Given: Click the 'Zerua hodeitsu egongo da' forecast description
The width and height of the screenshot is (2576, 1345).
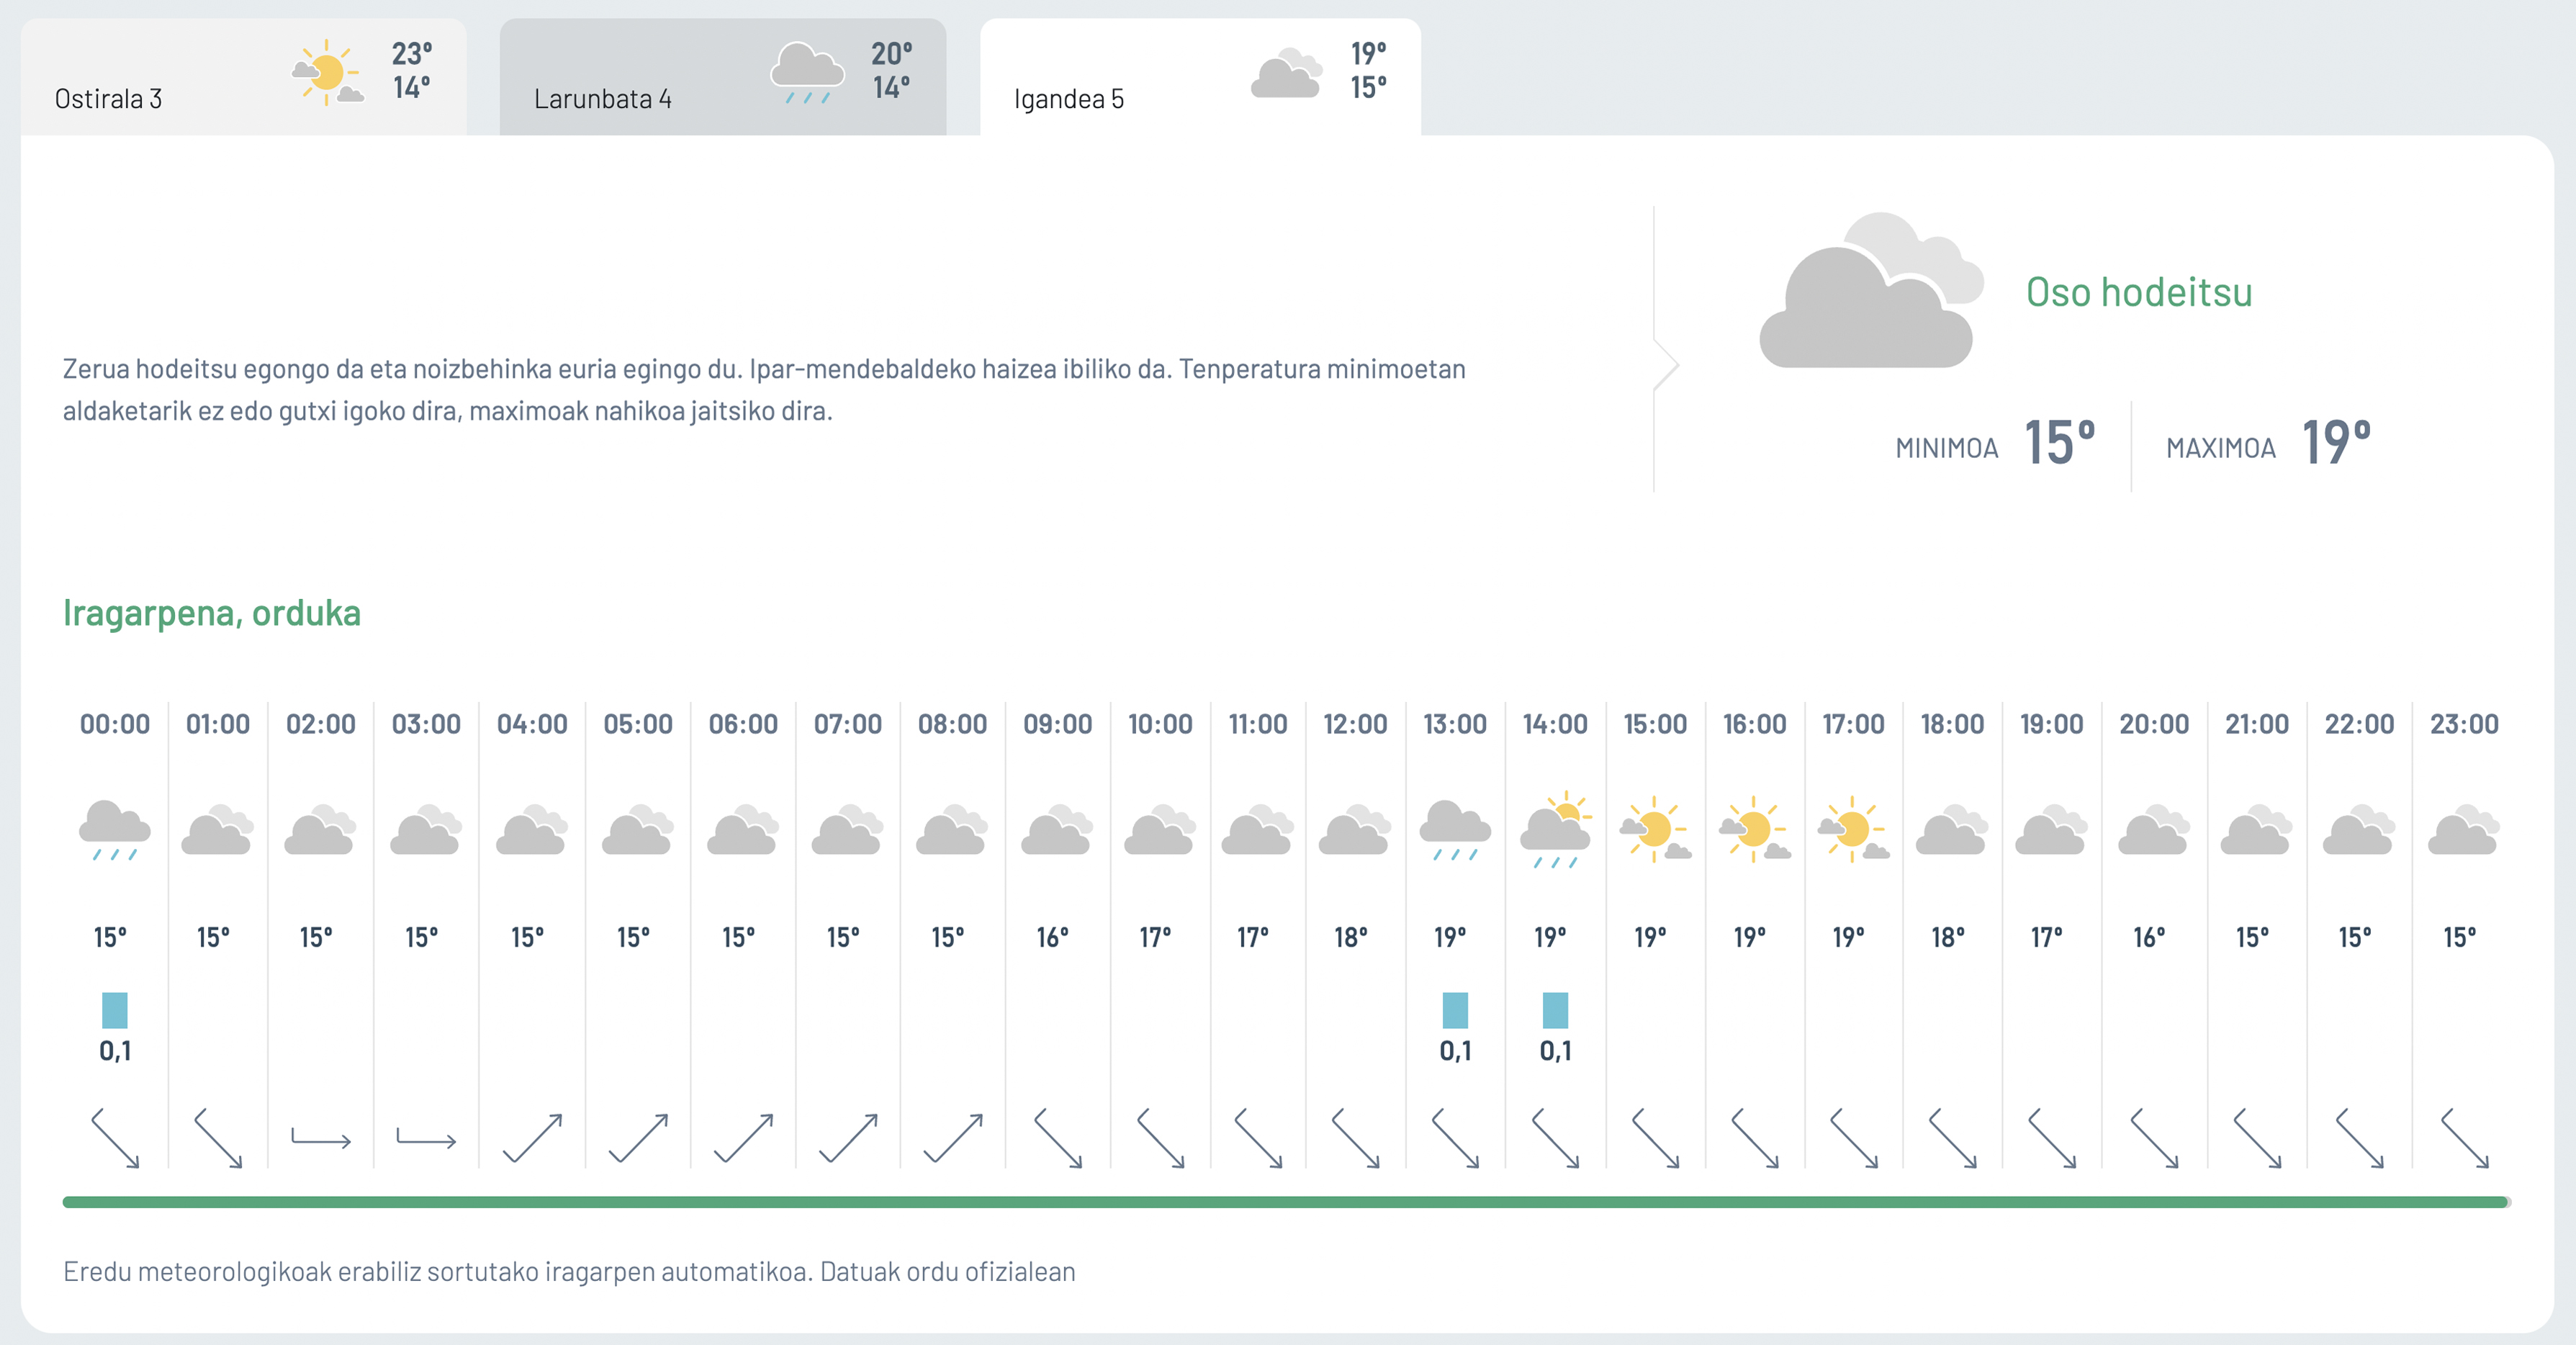Looking at the screenshot, I should click(764, 390).
